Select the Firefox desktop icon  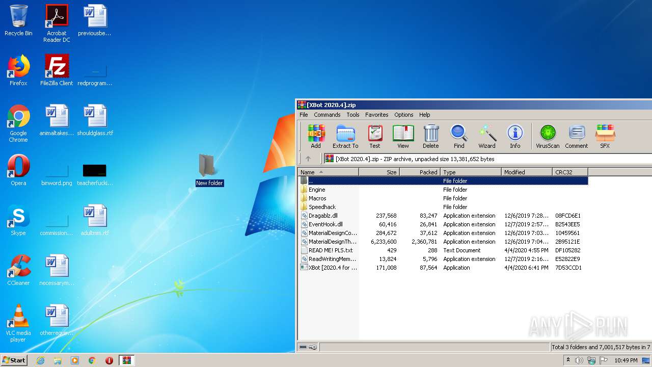click(18, 70)
